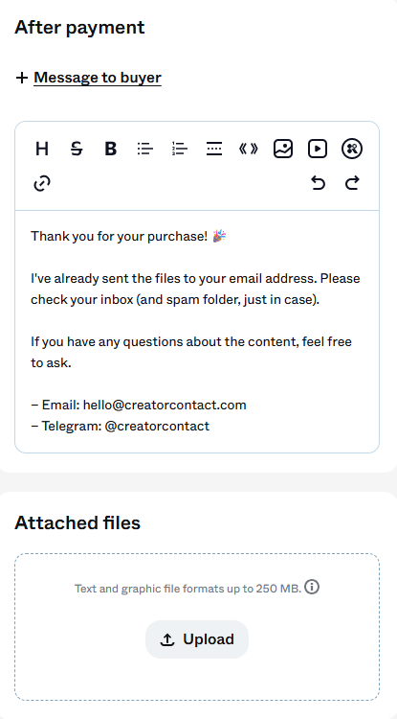Redo the last undone edit
The width and height of the screenshot is (397, 719).
point(352,183)
